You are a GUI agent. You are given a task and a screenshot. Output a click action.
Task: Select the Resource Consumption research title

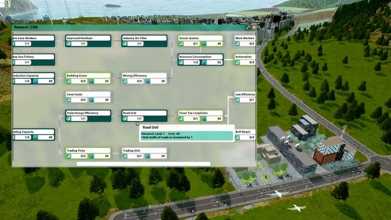(195, 57)
